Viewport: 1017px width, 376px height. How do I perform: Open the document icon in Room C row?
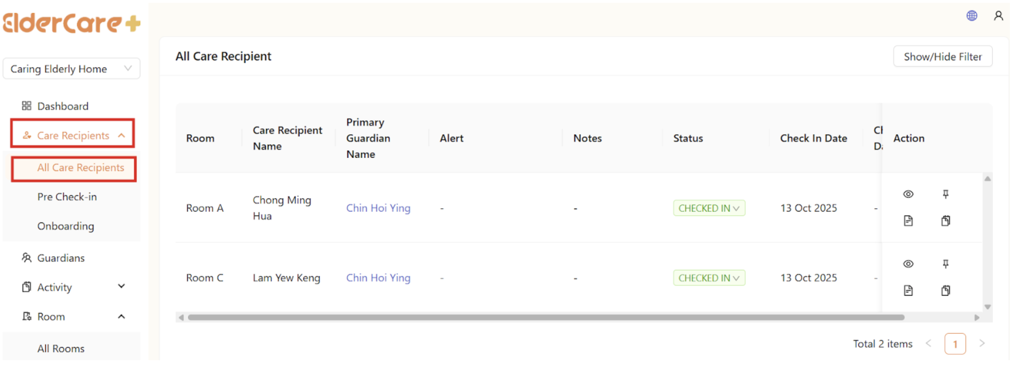908,290
